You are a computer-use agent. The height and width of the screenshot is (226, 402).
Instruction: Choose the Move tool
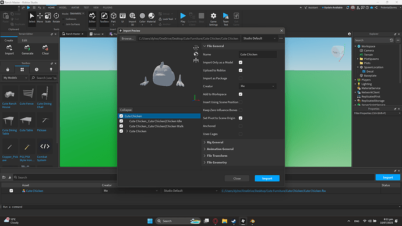pyautogui.click(x=40, y=18)
